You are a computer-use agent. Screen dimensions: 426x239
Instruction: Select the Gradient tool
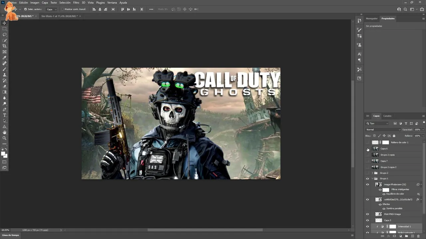pyautogui.click(x=5, y=92)
